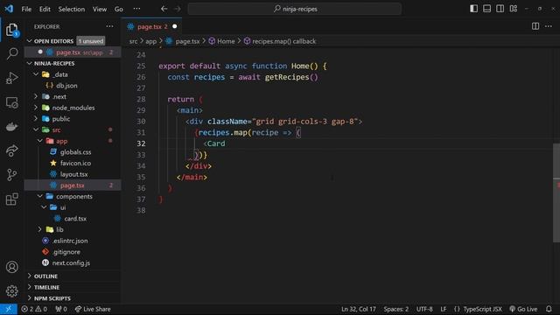Open the Explorer view in activity bar
This screenshot has width=560, height=315.
click(x=11, y=30)
